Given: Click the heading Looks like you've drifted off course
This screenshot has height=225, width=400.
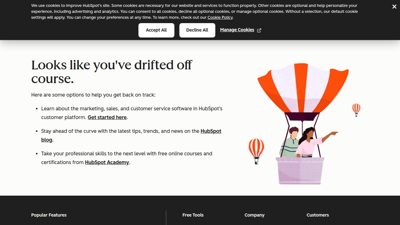Looking at the screenshot, I should click(x=112, y=72).
